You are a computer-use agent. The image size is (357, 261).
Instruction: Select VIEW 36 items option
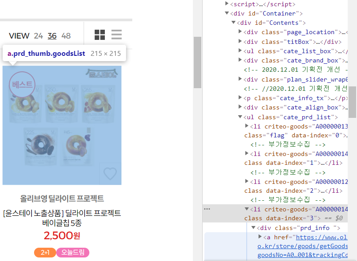(52, 36)
